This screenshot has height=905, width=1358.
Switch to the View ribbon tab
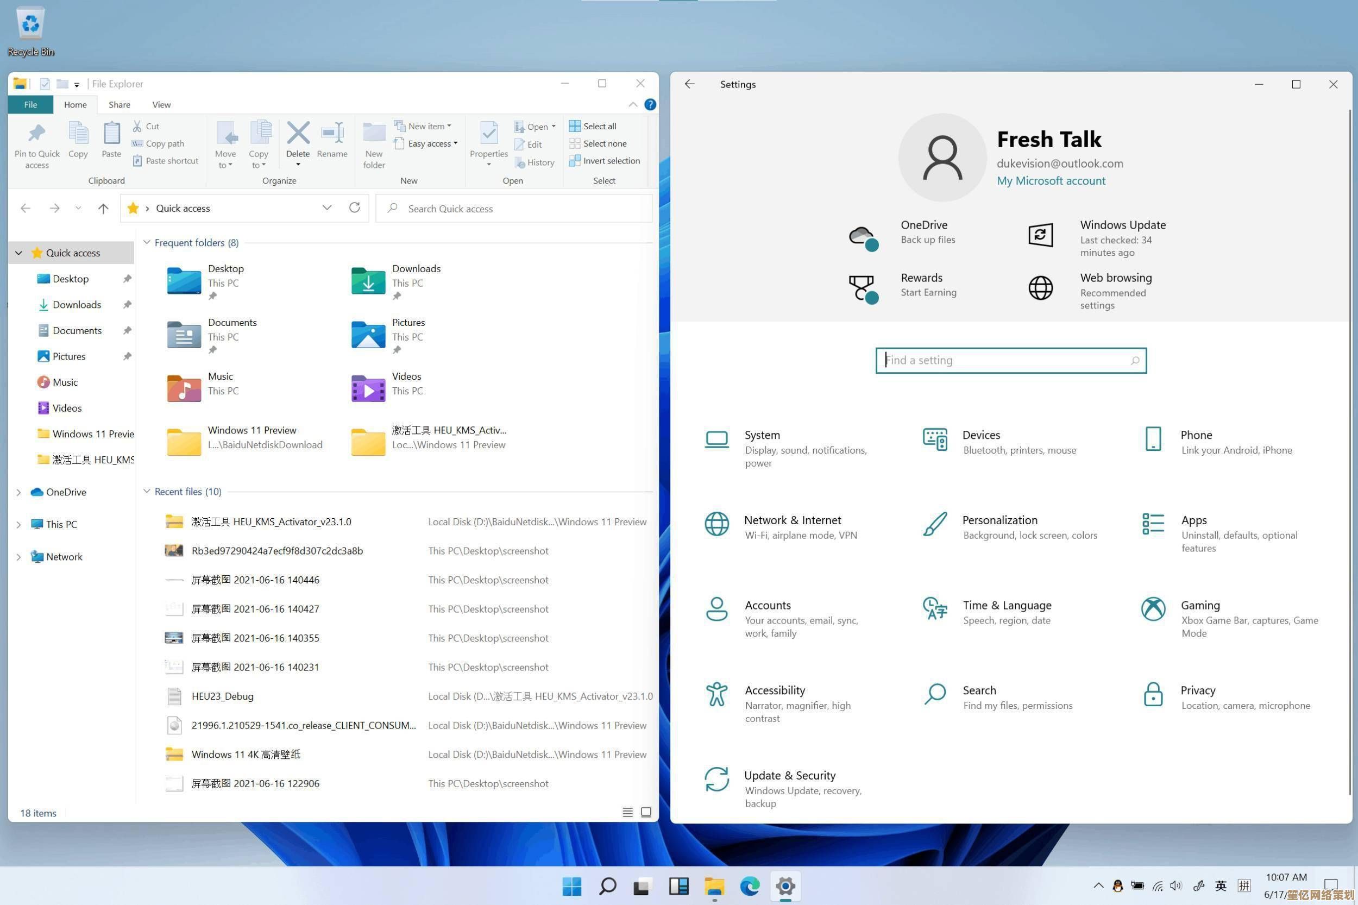point(161,104)
